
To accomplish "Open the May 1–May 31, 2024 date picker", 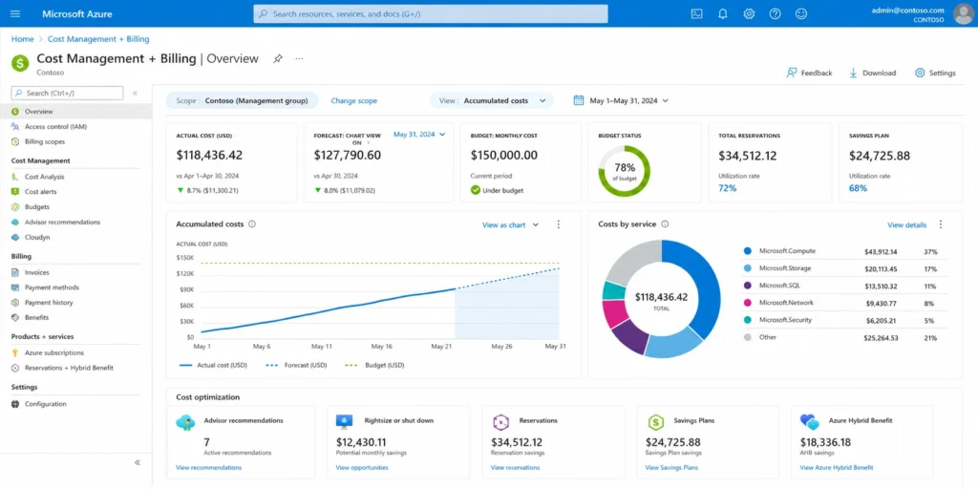I will [x=621, y=100].
